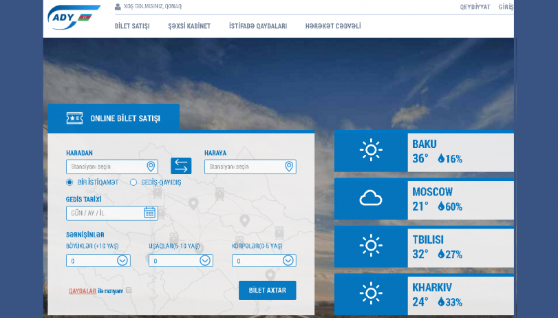This screenshot has height=318, width=558.
Task: Click the BAKU city name text
Action: 425,144
